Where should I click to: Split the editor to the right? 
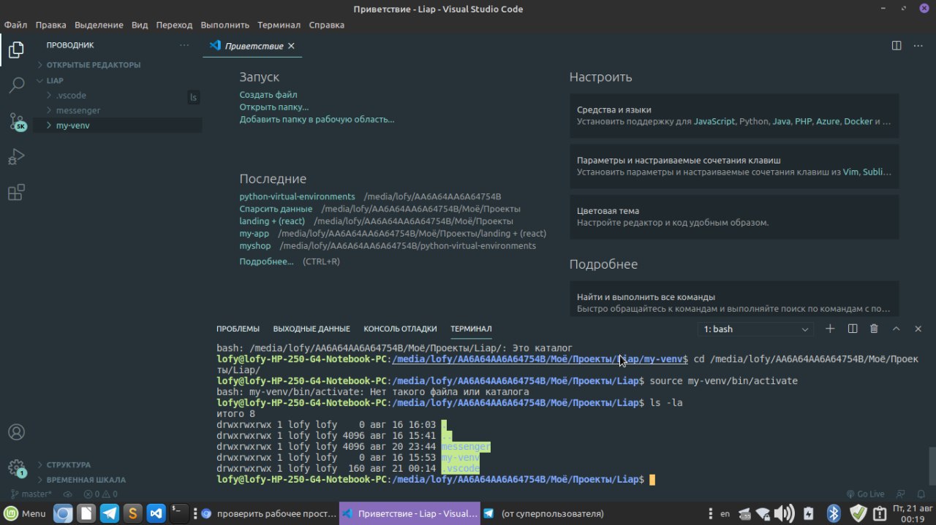point(897,45)
